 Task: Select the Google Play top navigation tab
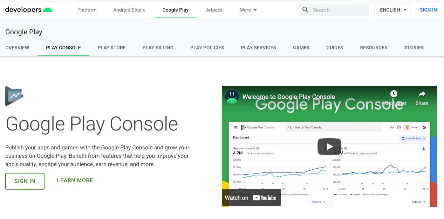click(175, 10)
